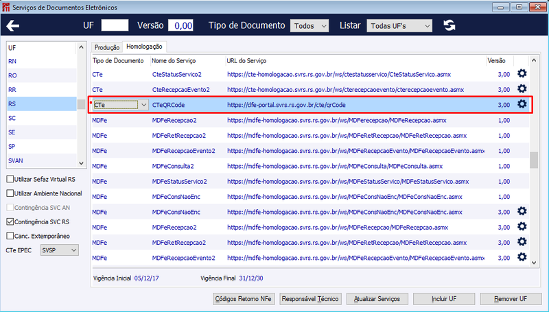Expand CTe type dropdown in selected row
The width and height of the screenshot is (549, 312).
[x=144, y=105]
